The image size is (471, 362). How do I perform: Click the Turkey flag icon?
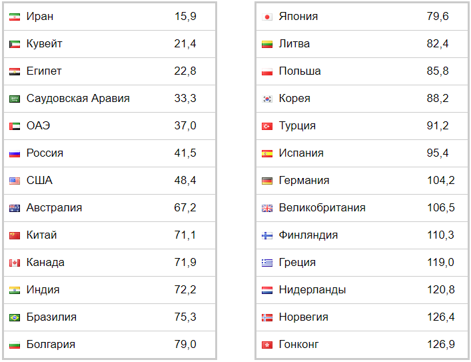267,126
